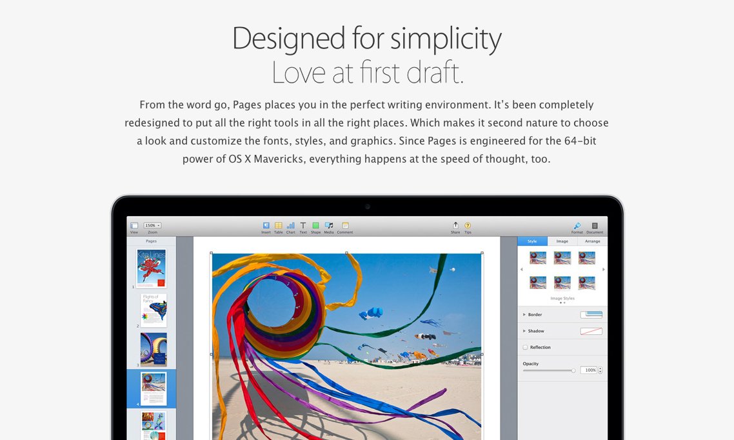734x440 pixels.
Task: Open the Media browser icon
Action: (328, 224)
